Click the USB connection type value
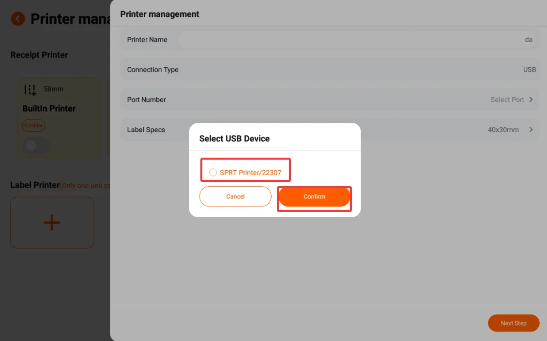This screenshot has width=547, height=341. [x=529, y=70]
